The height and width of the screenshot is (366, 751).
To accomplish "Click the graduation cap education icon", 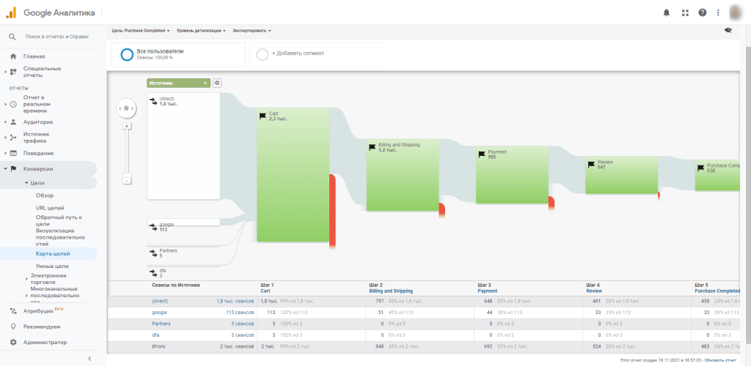I will pos(728,31).
